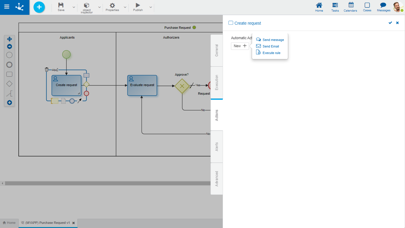Expand the Save dropdown arrow
Viewport: 405px width, 228px height.
(x=74, y=7)
